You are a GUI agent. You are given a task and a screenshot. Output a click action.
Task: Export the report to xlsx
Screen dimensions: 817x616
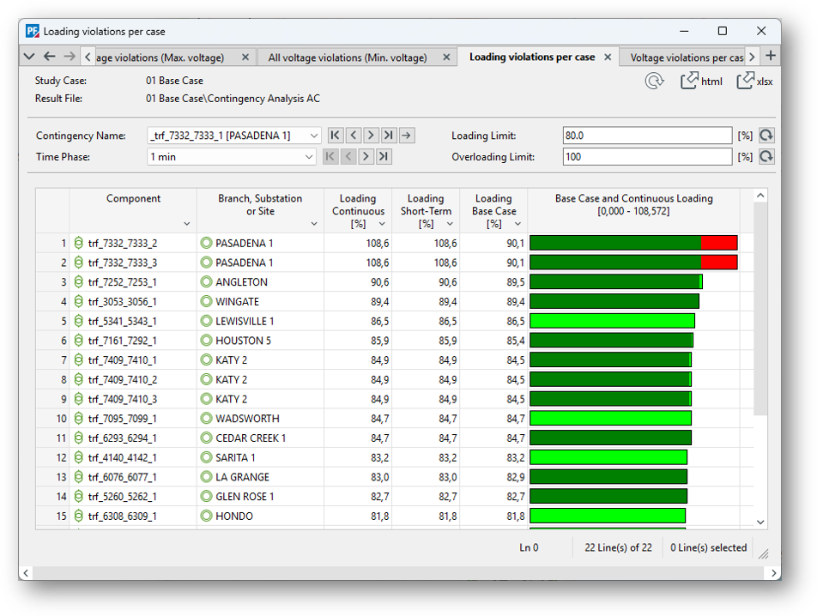pyautogui.click(x=755, y=81)
